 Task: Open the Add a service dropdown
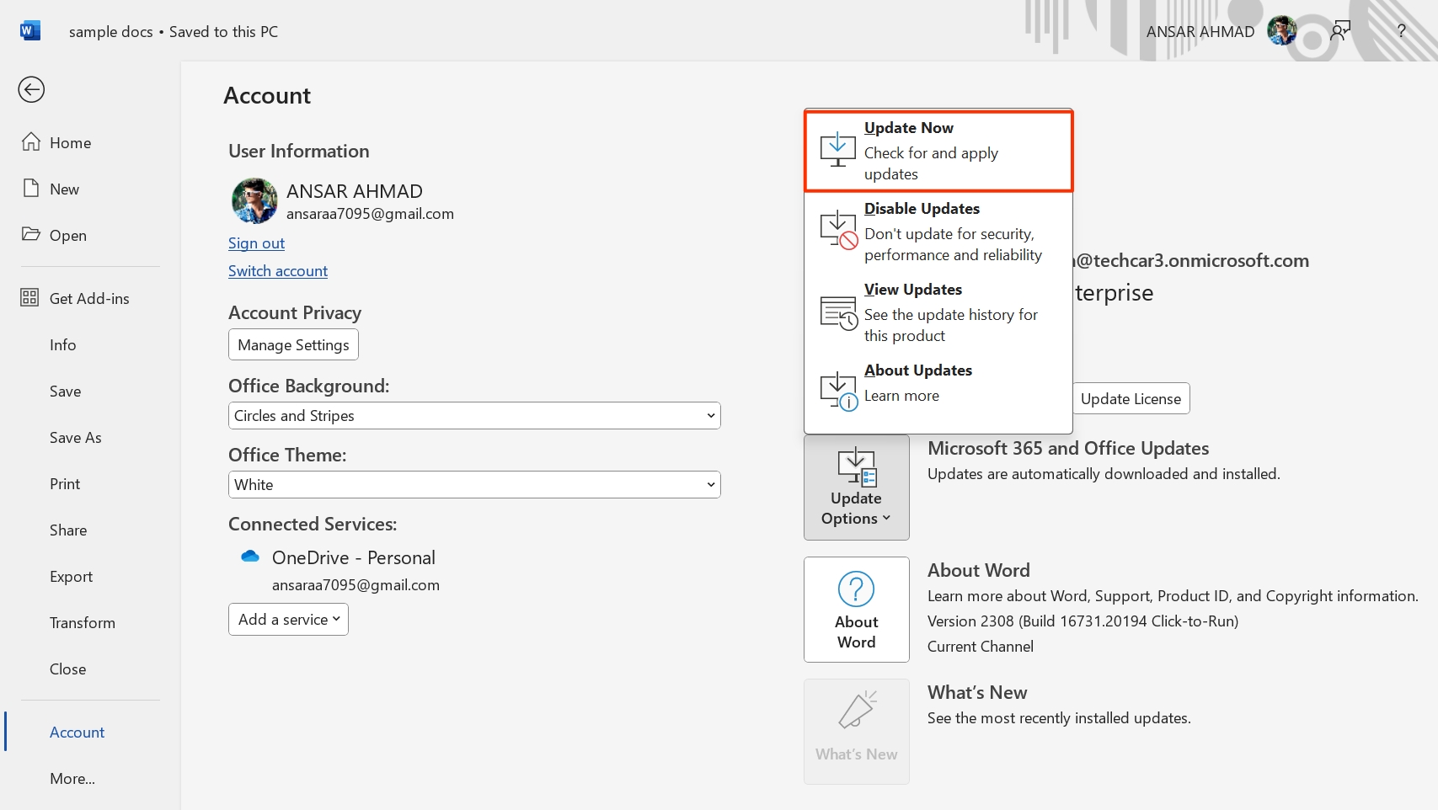pyautogui.click(x=288, y=620)
